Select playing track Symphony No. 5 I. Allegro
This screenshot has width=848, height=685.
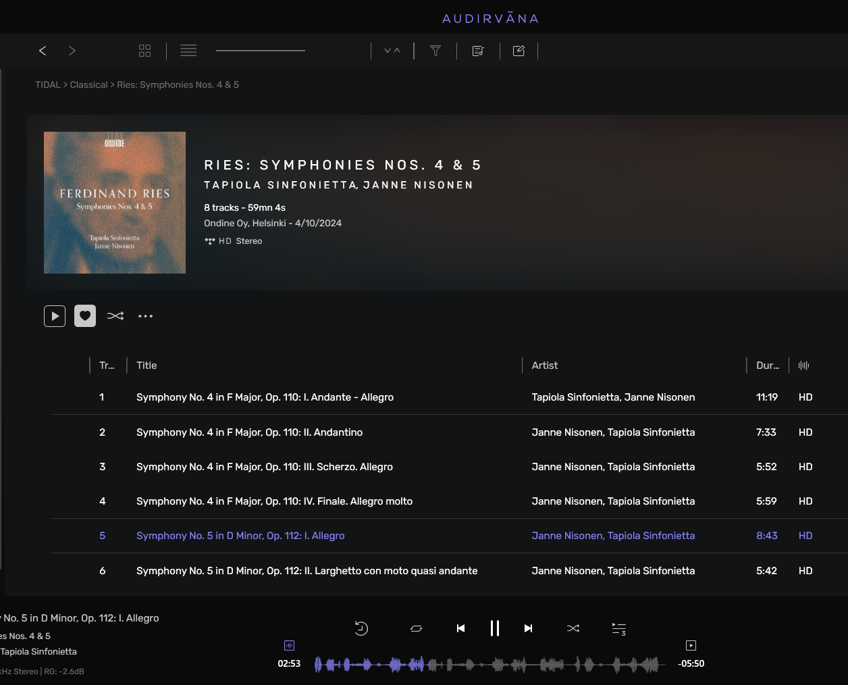point(240,536)
